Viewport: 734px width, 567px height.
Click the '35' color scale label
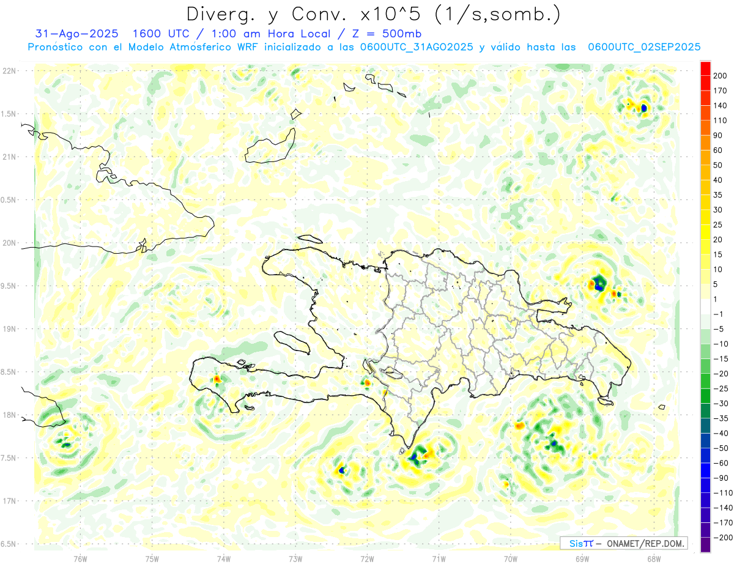(718, 195)
